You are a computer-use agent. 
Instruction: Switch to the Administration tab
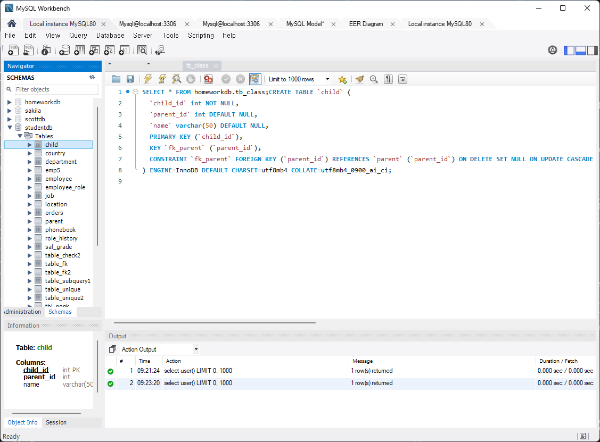tap(22, 312)
